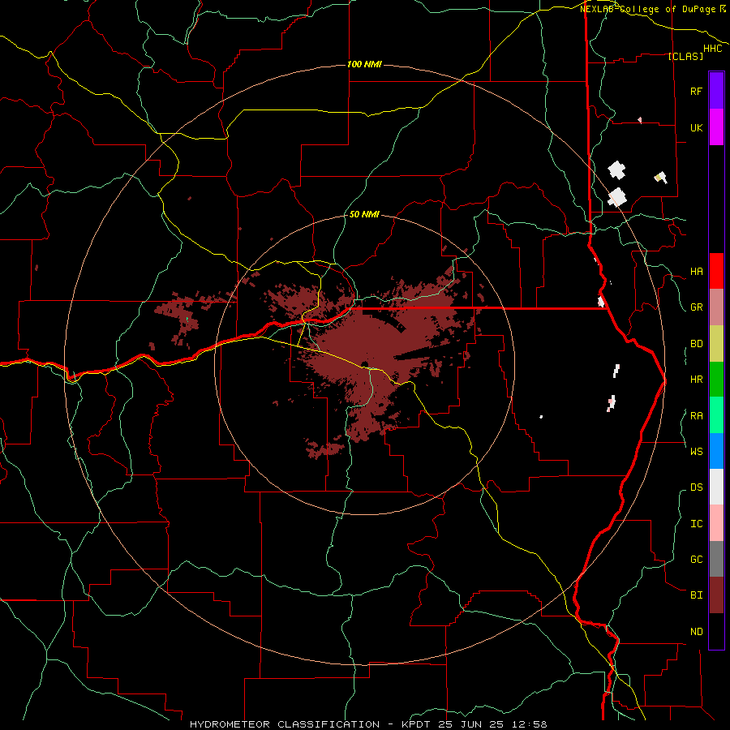Image resolution: width=730 pixels, height=730 pixels.
Task: Click the RF legend label
Action: click(696, 91)
